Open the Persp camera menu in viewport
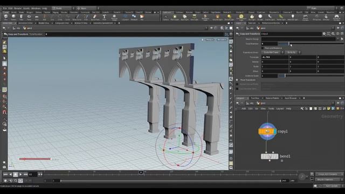 click(210, 39)
